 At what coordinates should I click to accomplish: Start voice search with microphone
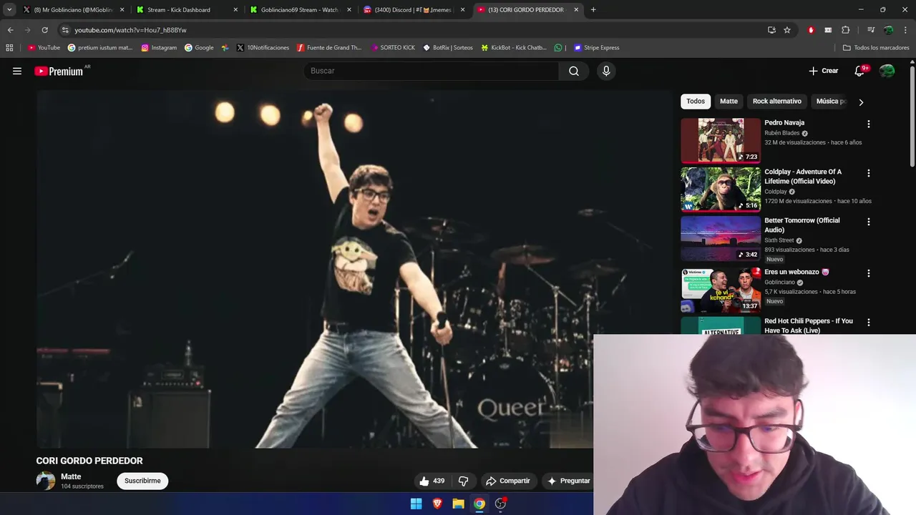point(606,71)
